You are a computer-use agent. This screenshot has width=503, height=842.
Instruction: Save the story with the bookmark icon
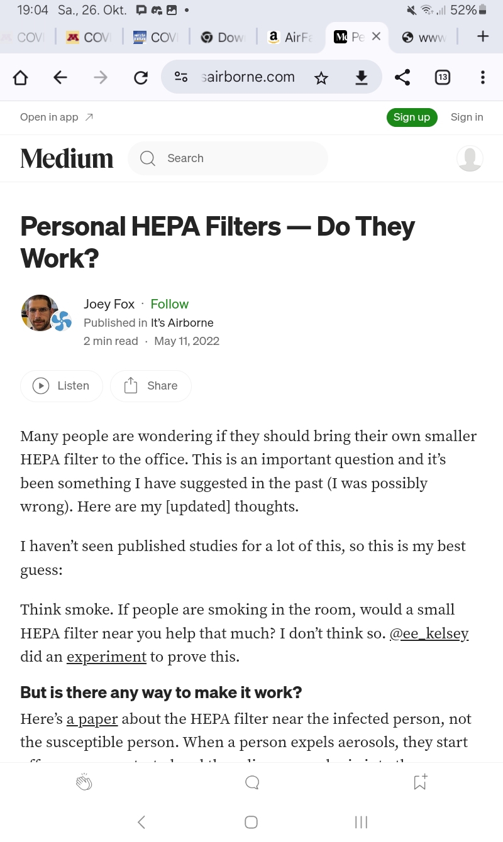click(x=419, y=782)
